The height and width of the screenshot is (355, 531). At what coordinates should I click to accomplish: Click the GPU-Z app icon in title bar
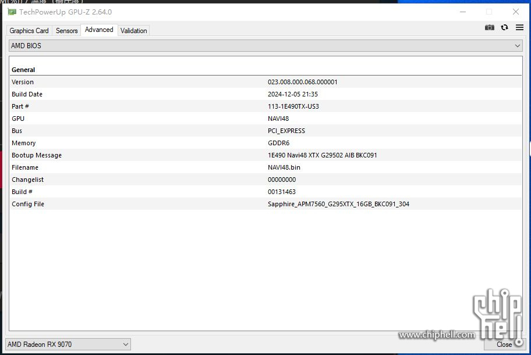click(x=12, y=12)
